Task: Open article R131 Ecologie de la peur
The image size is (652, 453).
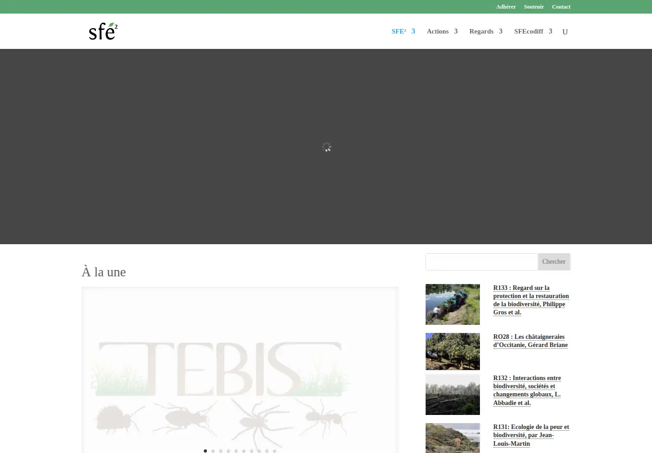Action: tap(531, 435)
